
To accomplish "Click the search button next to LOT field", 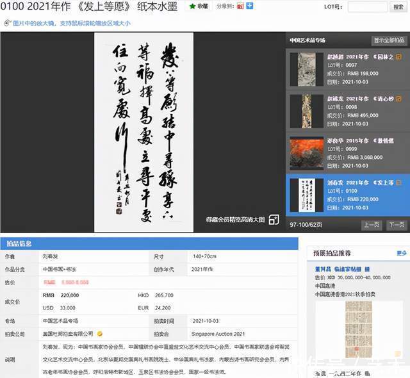I will 398,7.
